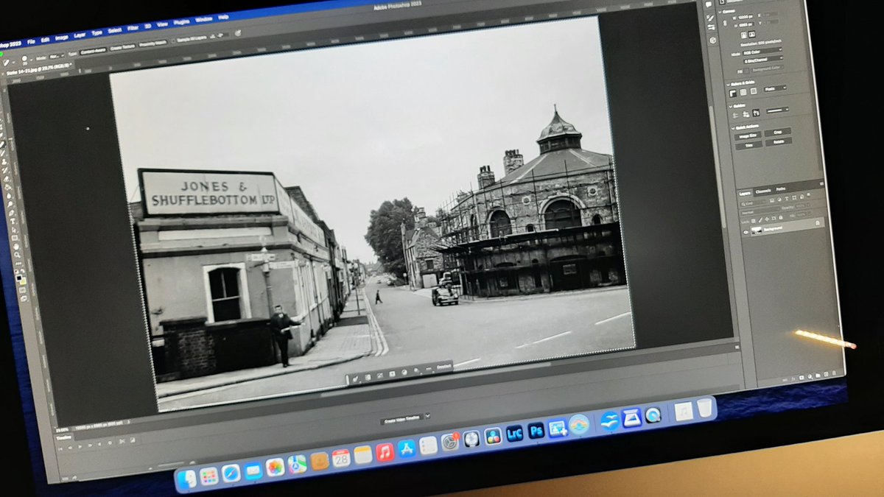Open the Layers panel options menu

[x=821, y=184]
